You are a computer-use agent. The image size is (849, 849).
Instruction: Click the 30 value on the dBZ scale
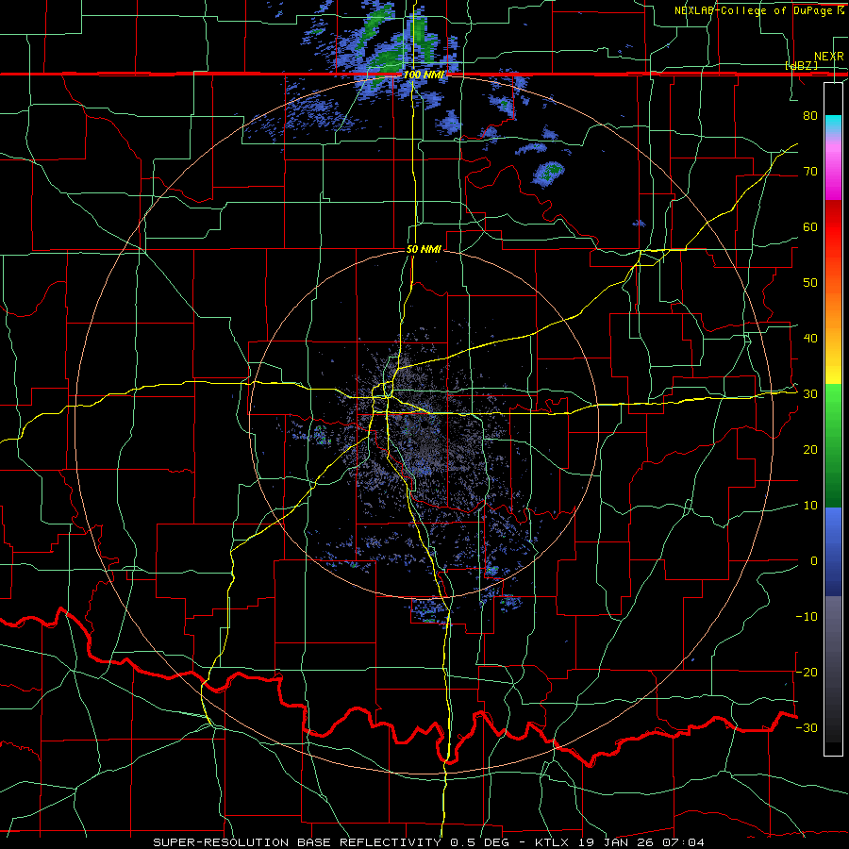810,394
